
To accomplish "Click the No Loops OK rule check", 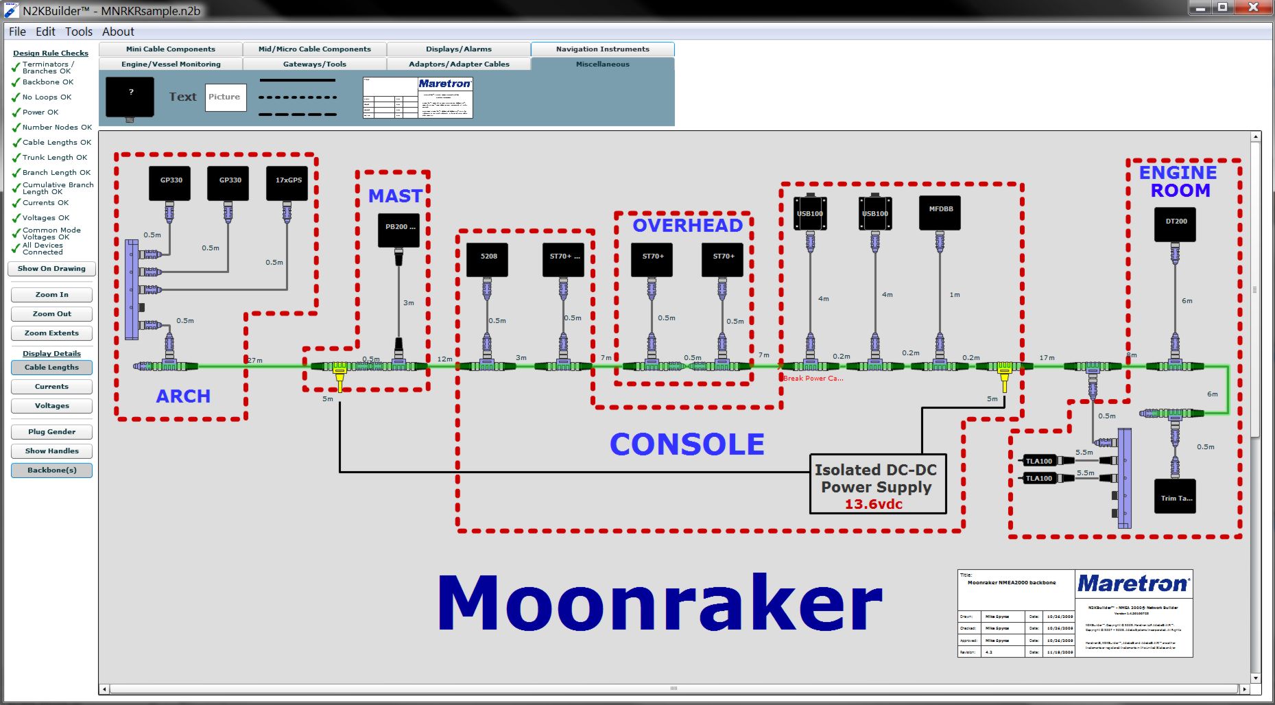I will click(x=41, y=97).
